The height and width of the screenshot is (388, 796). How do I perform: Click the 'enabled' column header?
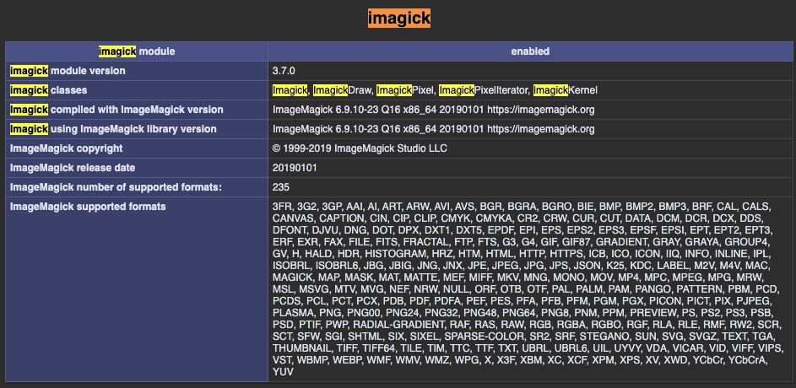(x=529, y=51)
